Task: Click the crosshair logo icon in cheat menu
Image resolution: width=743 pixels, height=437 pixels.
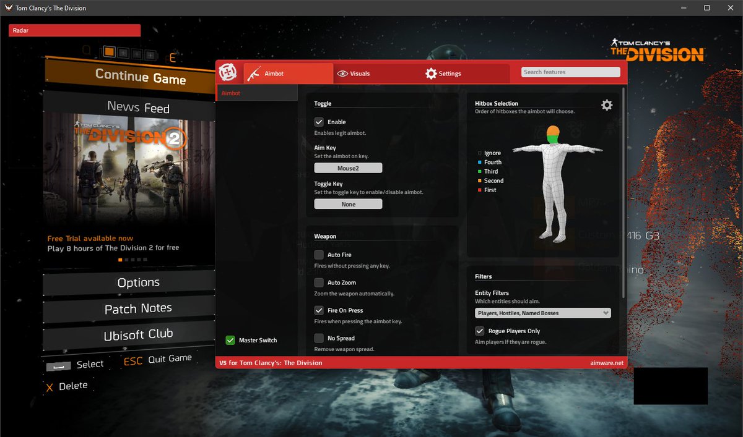Action: pyautogui.click(x=228, y=73)
